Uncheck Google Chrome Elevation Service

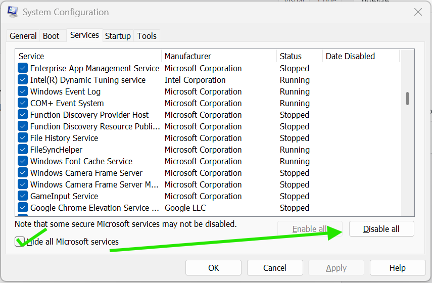[23, 208]
